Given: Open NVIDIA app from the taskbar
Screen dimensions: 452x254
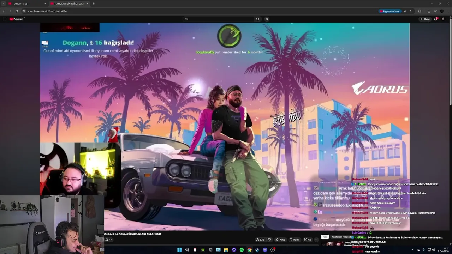Looking at the screenshot, I should click(203, 250).
